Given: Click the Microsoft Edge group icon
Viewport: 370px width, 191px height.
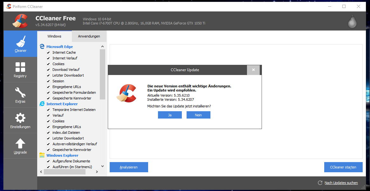Looking at the screenshot, I should 42,47.
